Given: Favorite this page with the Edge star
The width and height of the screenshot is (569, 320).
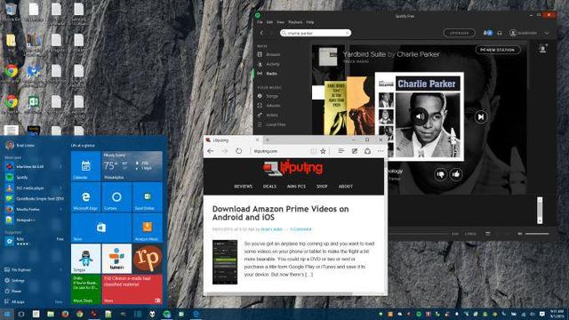Looking at the screenshot, I should (x=323, y=151).
